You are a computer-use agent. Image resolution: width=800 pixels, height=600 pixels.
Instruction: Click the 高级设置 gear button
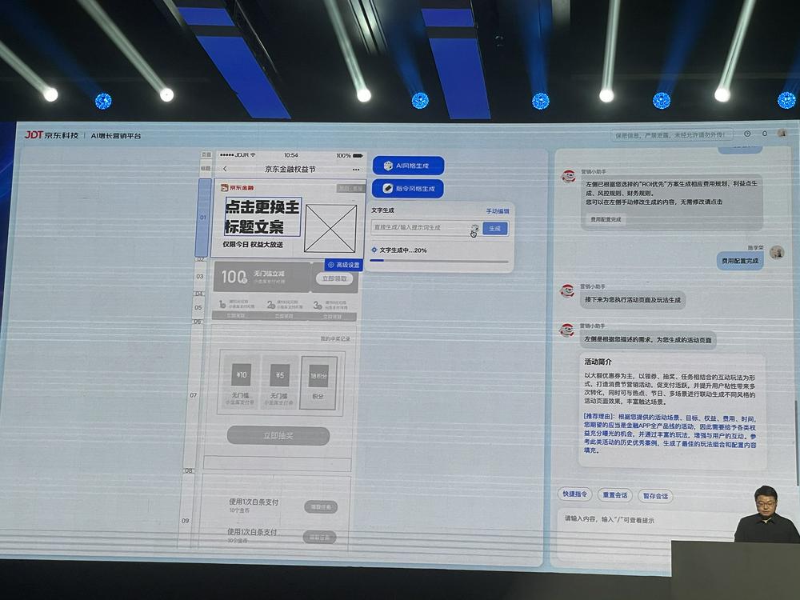click(344, 264)
